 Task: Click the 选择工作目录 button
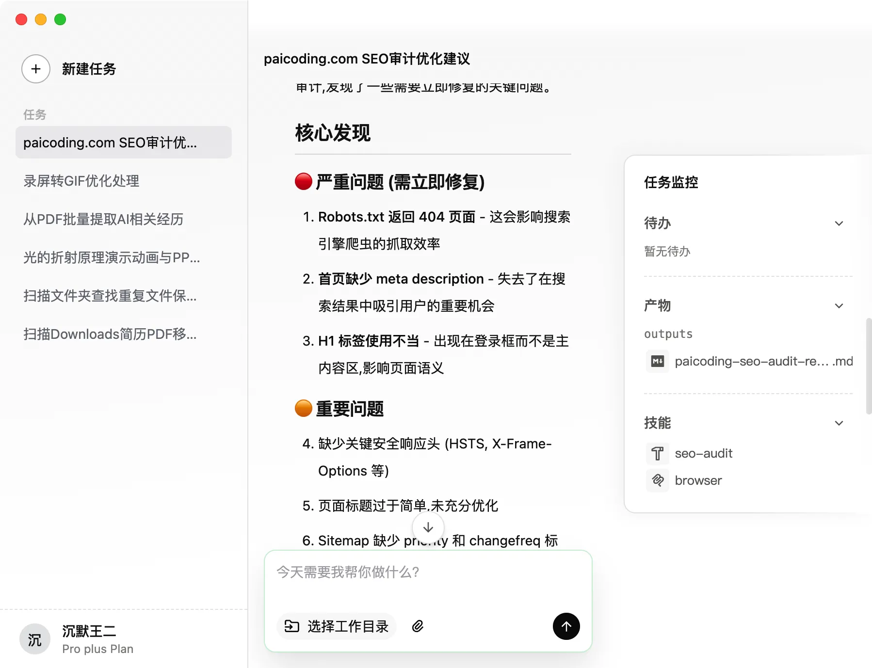tap(337, 626)
